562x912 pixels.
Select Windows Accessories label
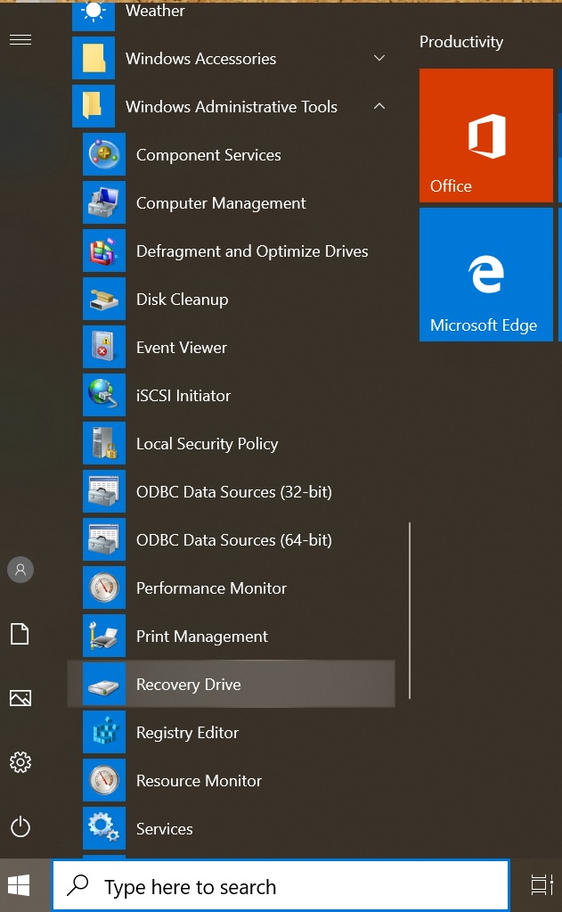(200, 58)
